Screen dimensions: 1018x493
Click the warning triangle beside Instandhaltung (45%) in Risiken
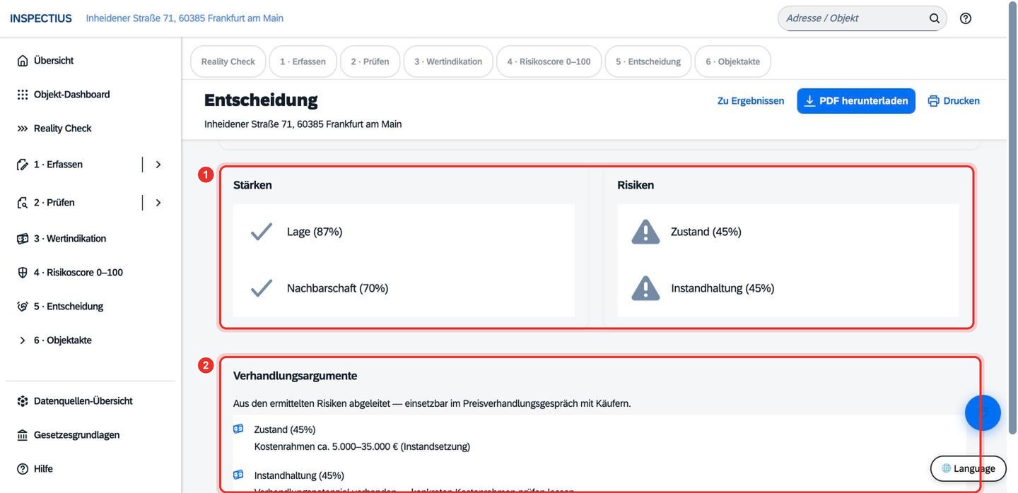coord(645,288)
